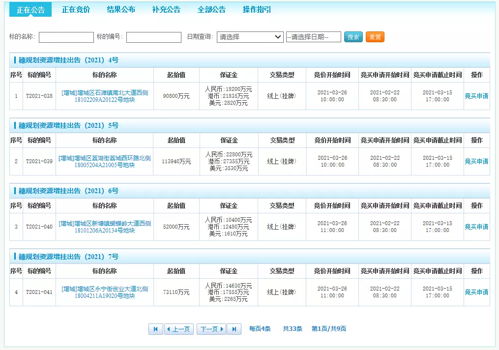The height and width of the screenshot is (350, 499).
Task: Jump to the last page using pagination icon
Action: (234, 329)
